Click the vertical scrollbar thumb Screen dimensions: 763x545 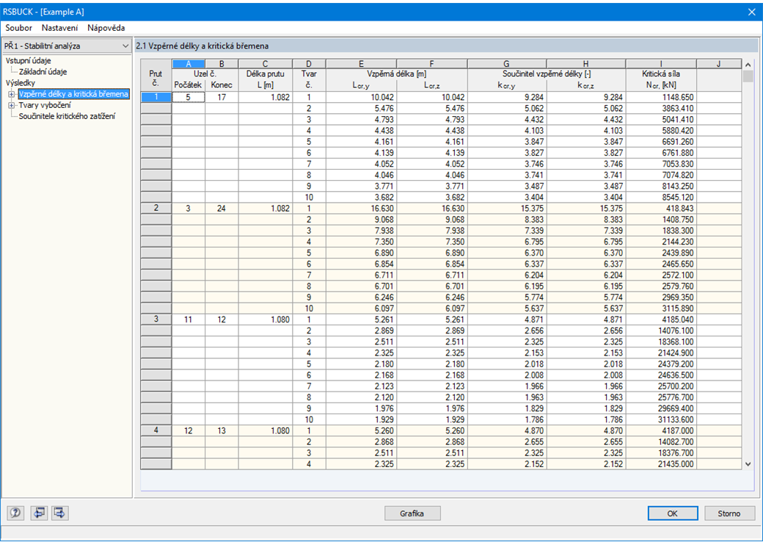[x=748, y=76]
